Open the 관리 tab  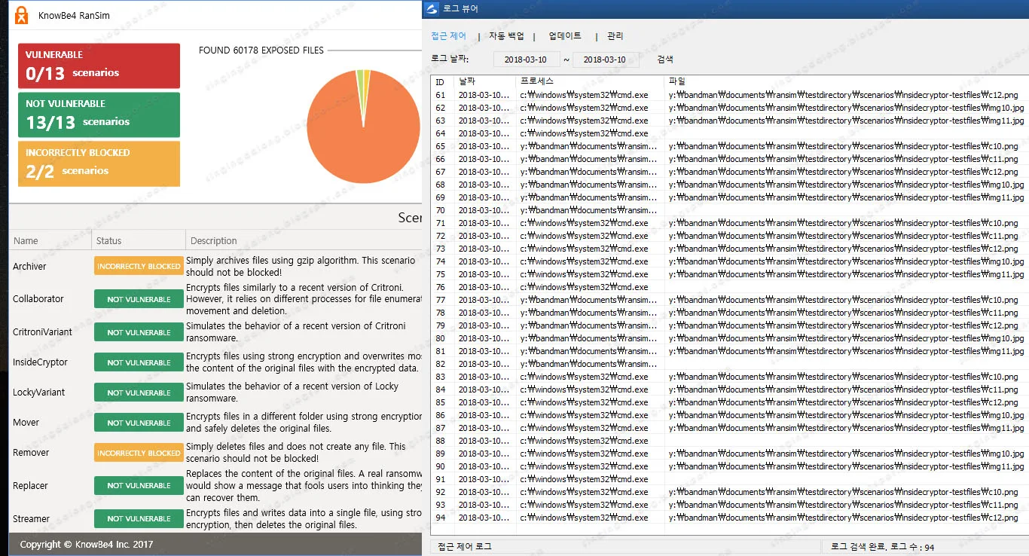point(615,36)
